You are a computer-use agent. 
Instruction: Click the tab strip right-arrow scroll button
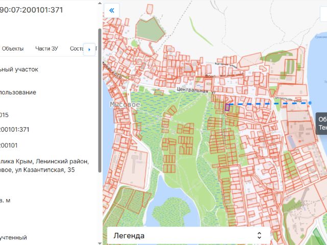[x=89, y=50]
